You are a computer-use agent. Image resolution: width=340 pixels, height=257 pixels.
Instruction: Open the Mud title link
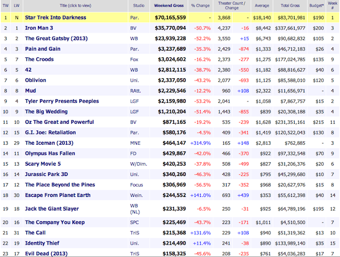point(31,91)
